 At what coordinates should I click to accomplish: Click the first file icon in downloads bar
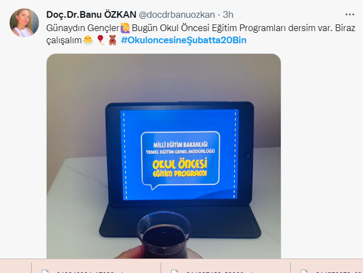(x=45, y=271)
